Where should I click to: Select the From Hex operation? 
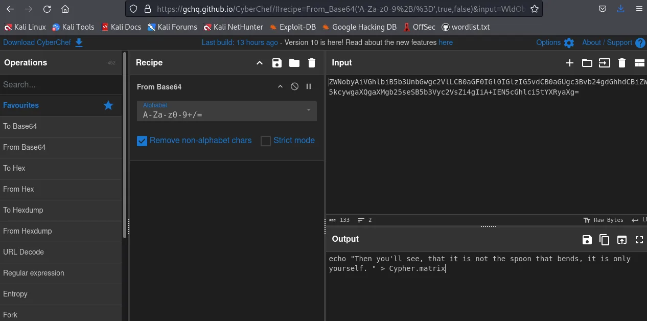pos(61,189)
